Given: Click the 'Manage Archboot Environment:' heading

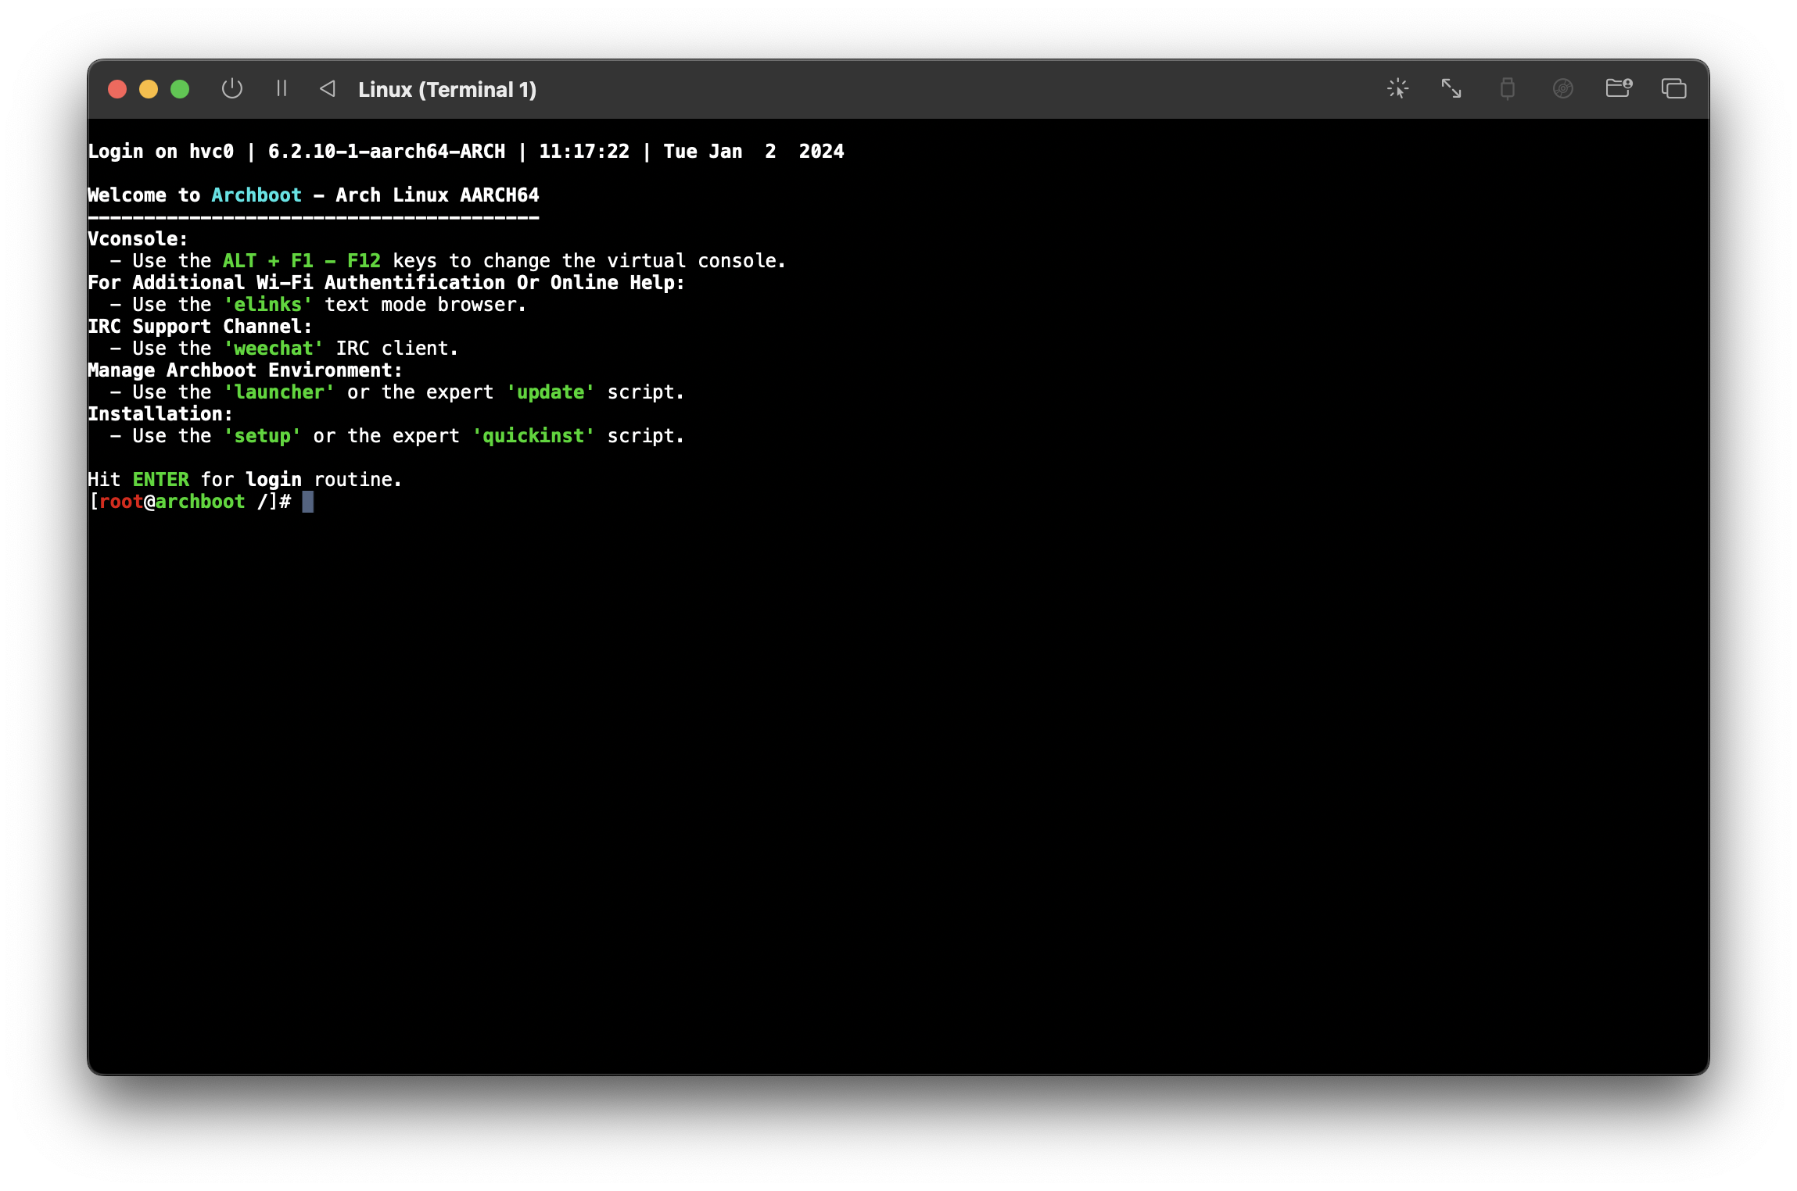Looking at the screenshot, I should [246, 370].
